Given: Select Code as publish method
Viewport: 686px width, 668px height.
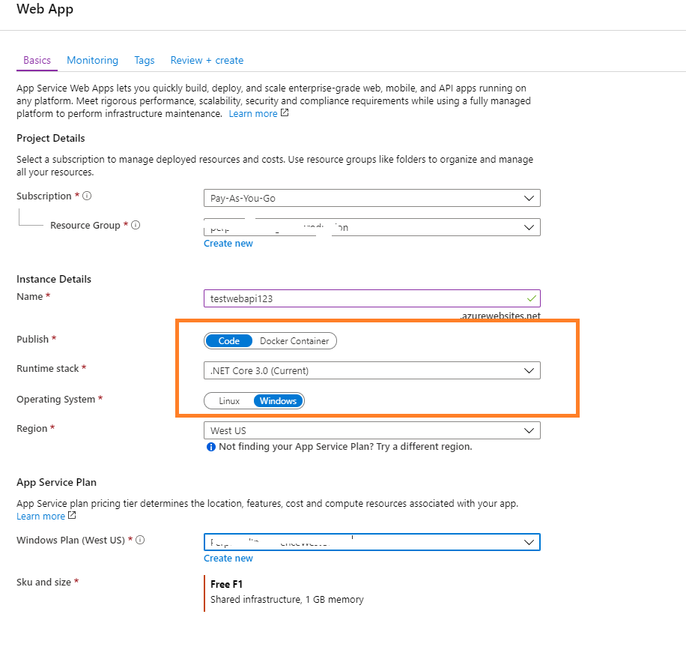Looking at the screenshot, I should (x=228, y=340).
